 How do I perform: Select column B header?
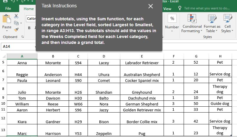[53, 56]
